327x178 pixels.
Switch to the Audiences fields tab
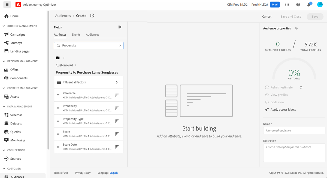(92, 35)
